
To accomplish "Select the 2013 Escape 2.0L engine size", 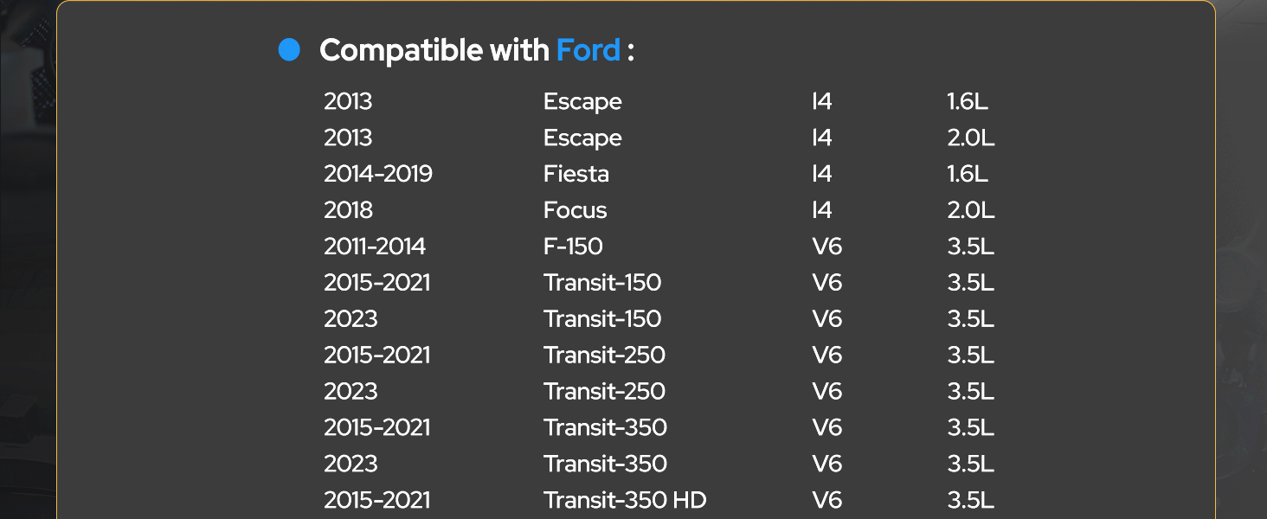I will pyautogui.click(x=971, y=138).
